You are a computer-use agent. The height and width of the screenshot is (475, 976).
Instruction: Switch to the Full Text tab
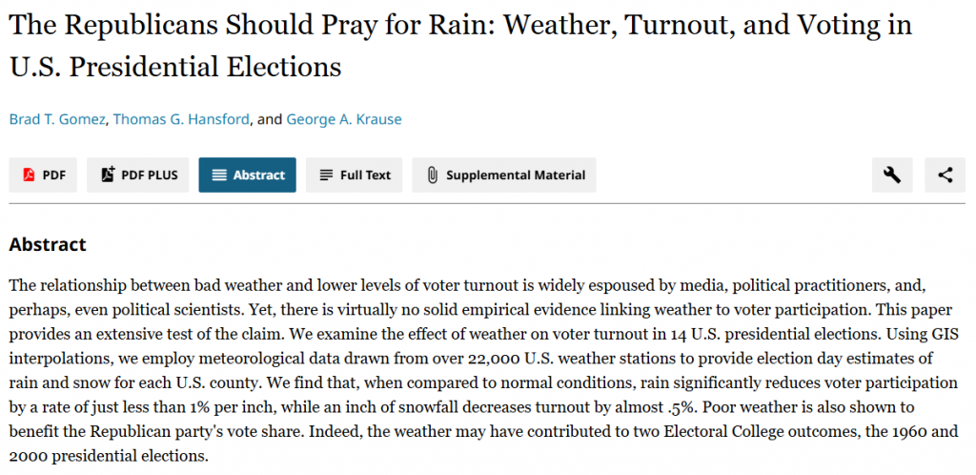pos(354,175)
